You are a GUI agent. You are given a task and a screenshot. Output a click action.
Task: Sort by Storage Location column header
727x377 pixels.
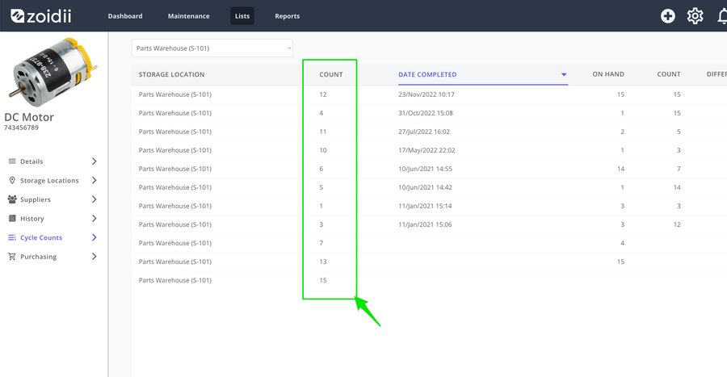[171, 74]
